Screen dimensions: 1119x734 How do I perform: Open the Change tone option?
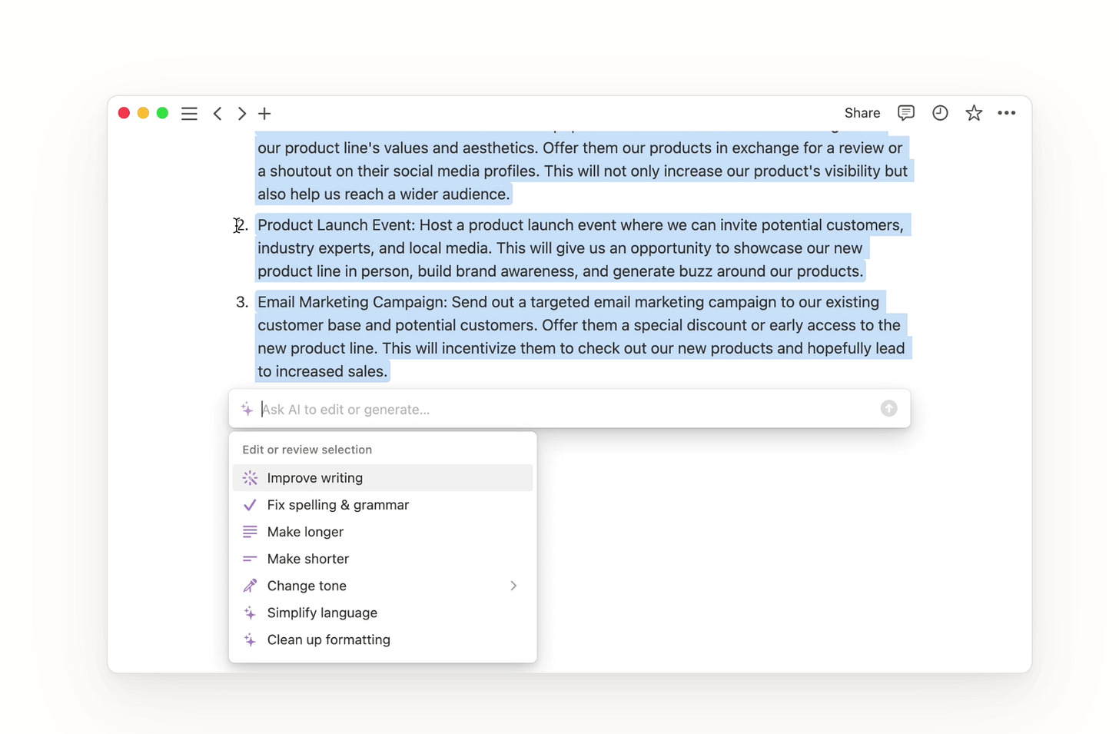coord(383,586)
